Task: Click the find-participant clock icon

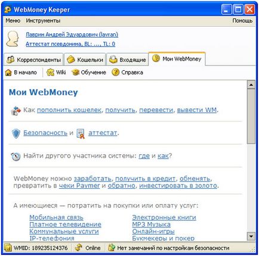Action: point(16,157)
